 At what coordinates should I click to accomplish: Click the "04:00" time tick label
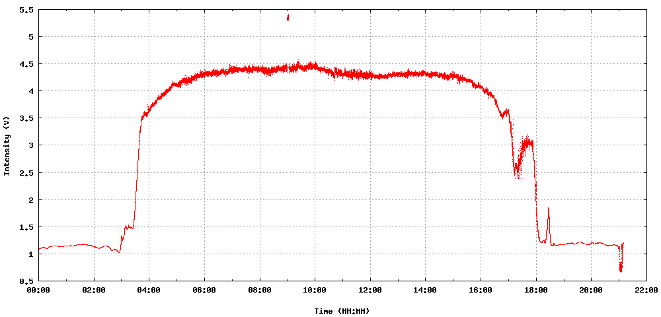(x=149, y=290)
